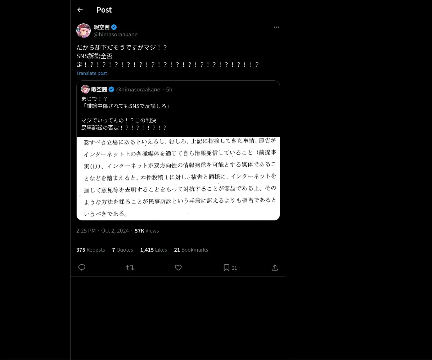The image size is (432, 360).
Task: Go back using the arrow icon
Action: (80, 10)
